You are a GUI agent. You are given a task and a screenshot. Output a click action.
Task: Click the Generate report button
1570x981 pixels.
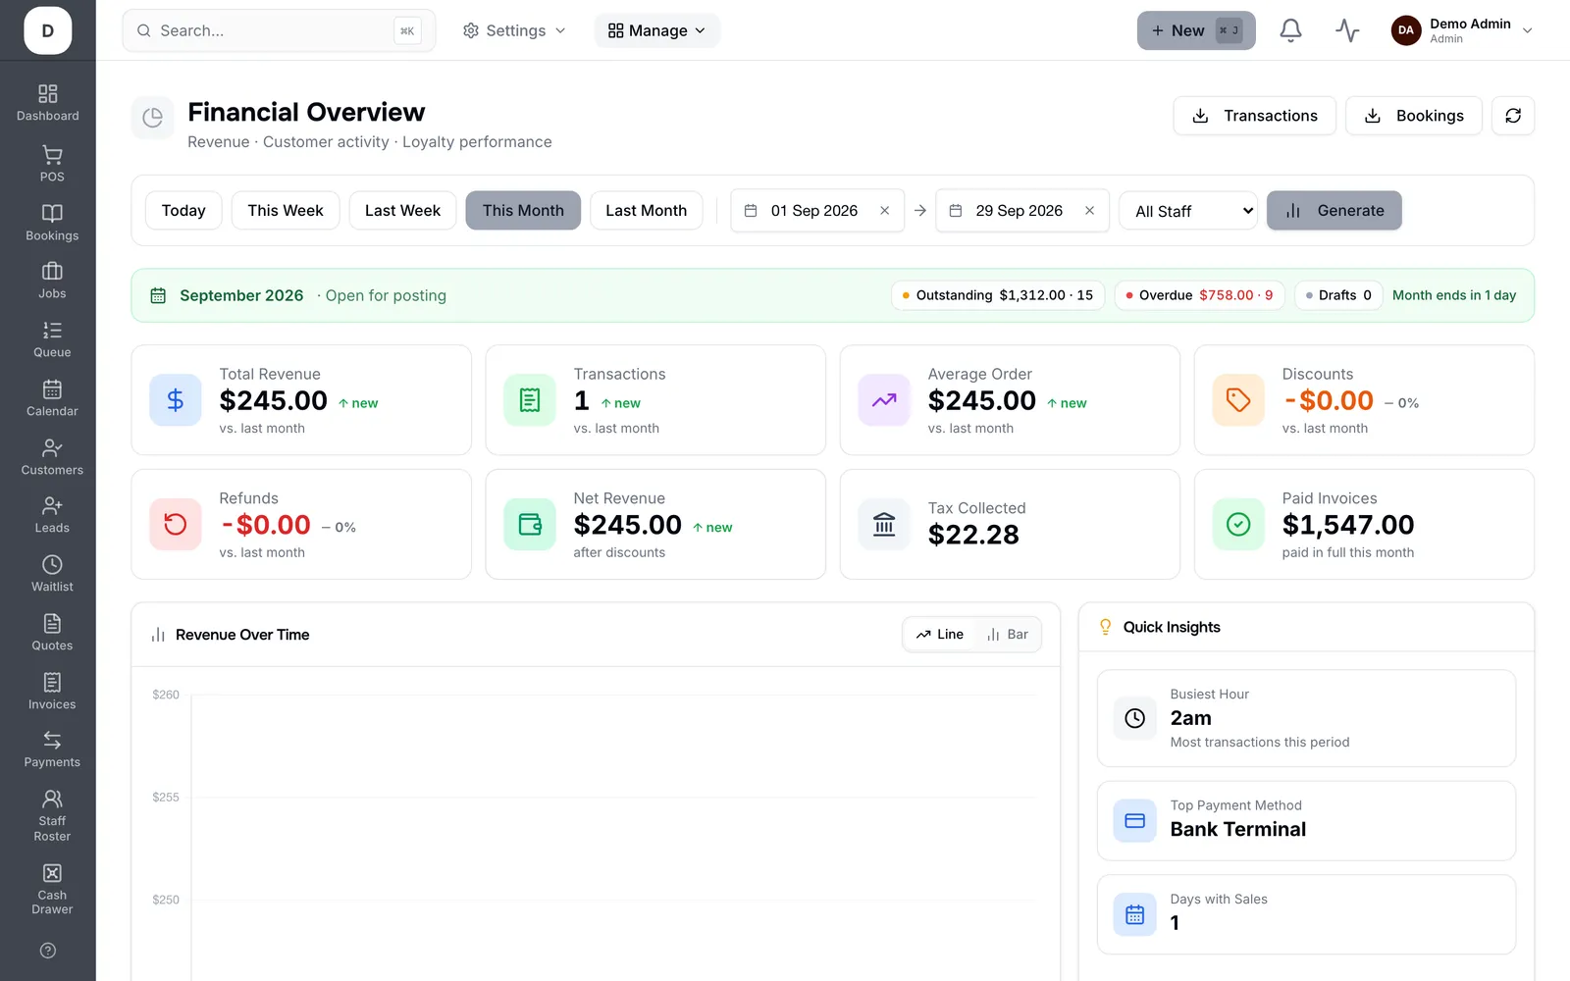click(1334, 211)
